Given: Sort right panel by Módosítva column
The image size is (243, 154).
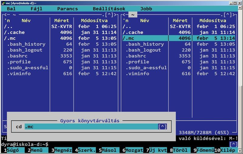Looking at the screenshot, I should (x=213, y=21).
